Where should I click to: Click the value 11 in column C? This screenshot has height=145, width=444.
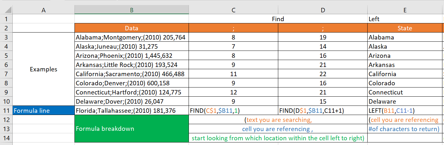pos(233,74)
